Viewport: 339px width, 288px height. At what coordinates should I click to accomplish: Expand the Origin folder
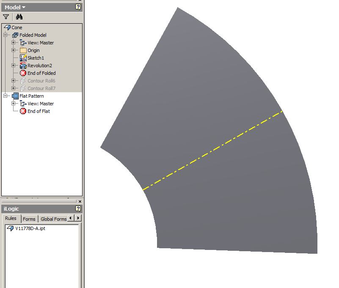[x=14, y=50]
